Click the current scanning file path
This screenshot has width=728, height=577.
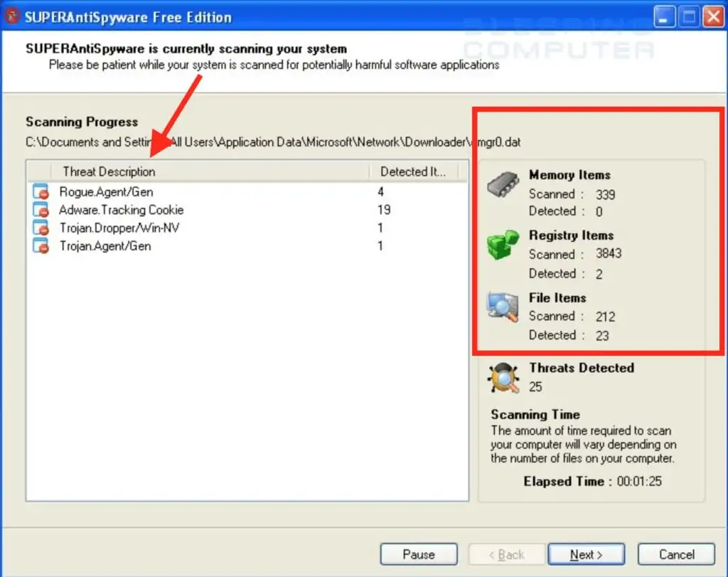tap(273, 142)
